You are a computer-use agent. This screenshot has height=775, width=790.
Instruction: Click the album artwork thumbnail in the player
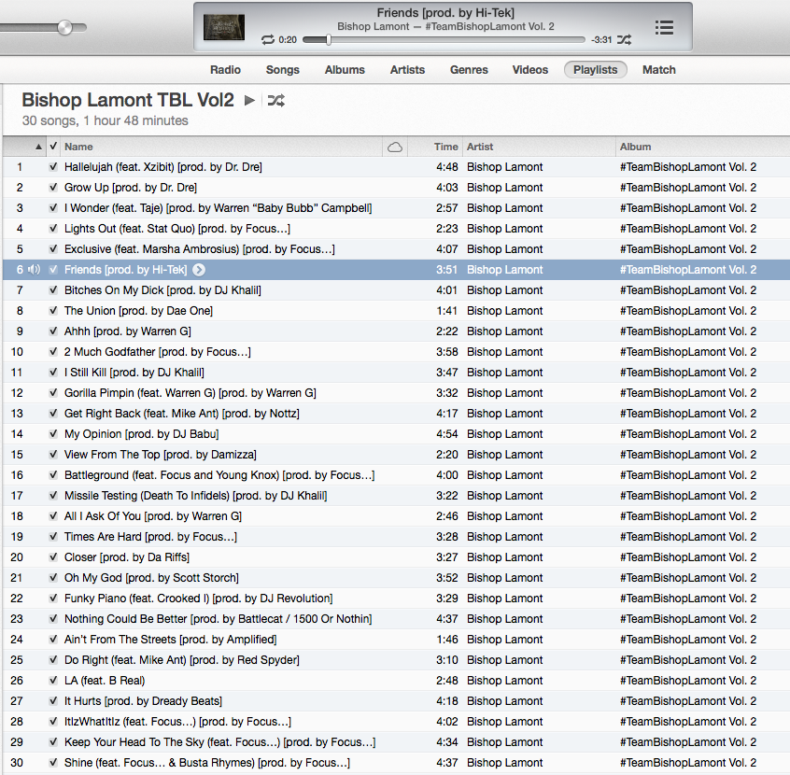coord(224,27)
